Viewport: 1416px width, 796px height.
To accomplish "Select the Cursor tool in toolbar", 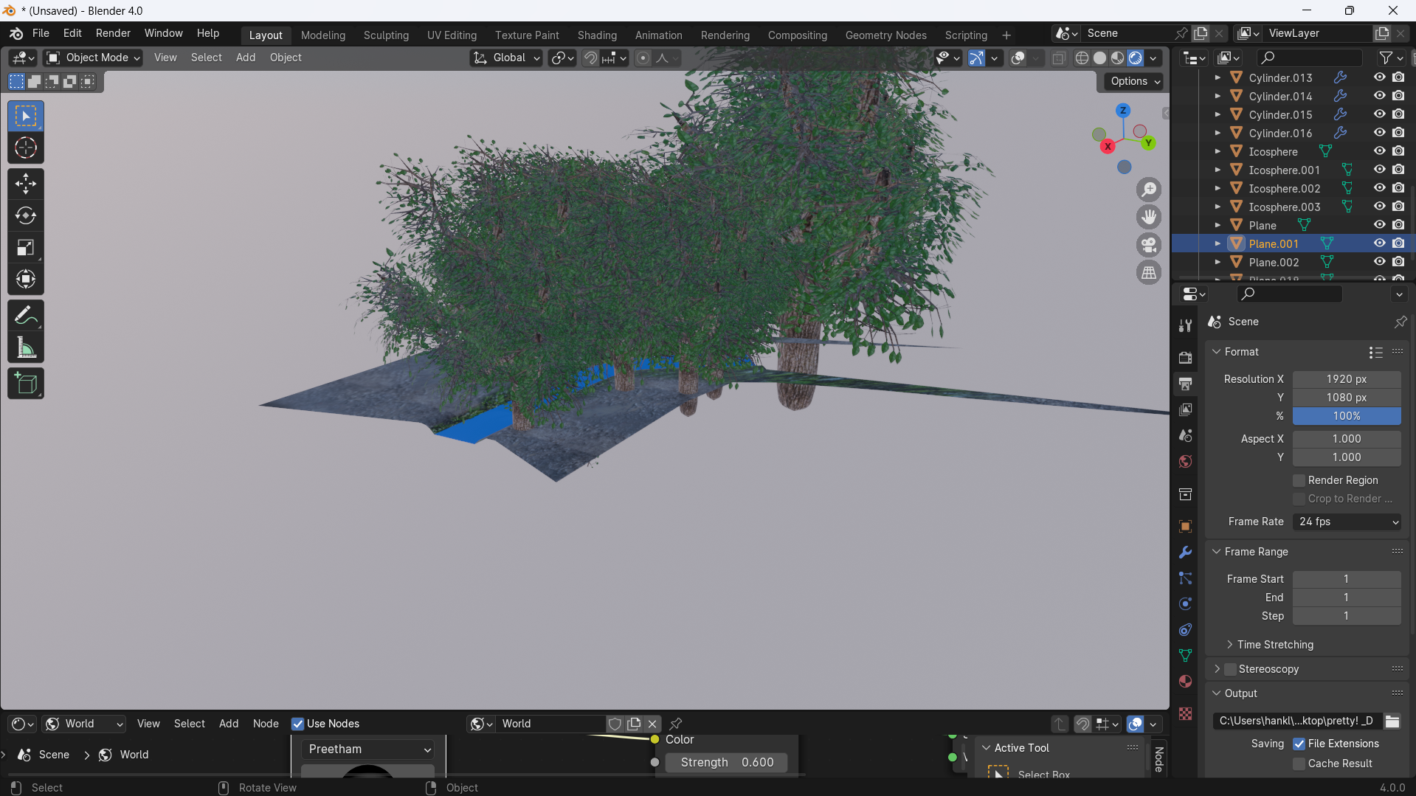I will [x=26, y=148].
